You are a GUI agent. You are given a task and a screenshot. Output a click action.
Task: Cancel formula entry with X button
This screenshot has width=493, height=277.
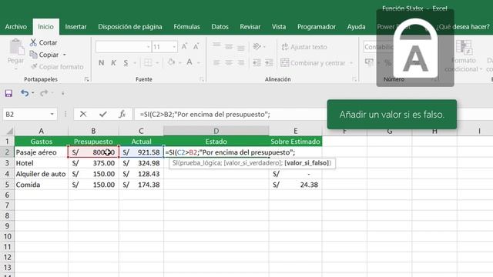point(83,115)
